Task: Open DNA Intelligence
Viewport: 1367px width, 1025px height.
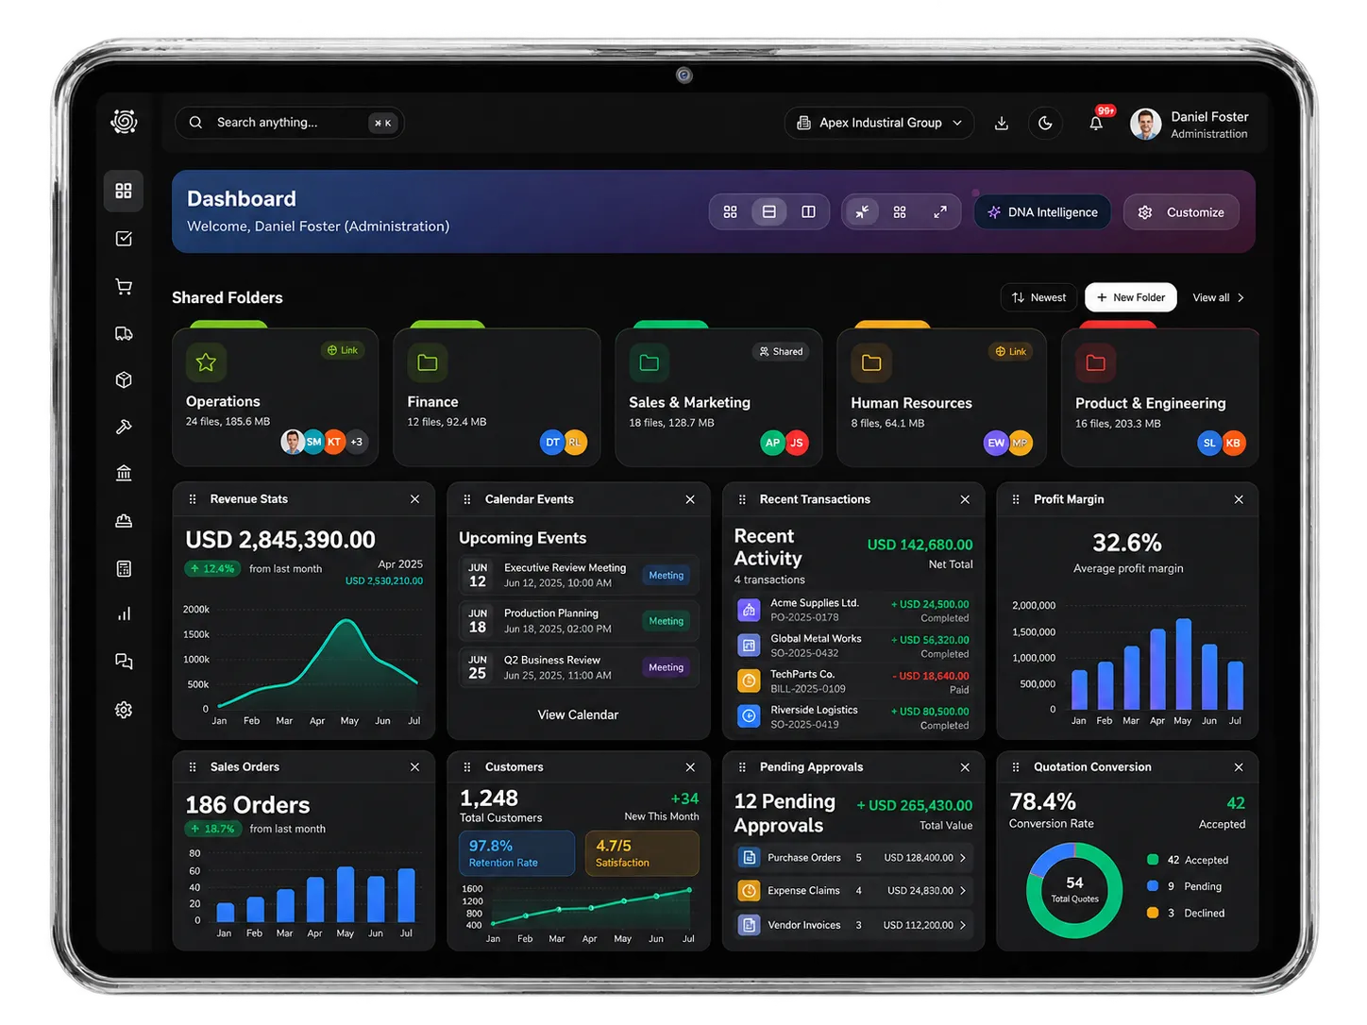Action: click(x=1042, y=212)
